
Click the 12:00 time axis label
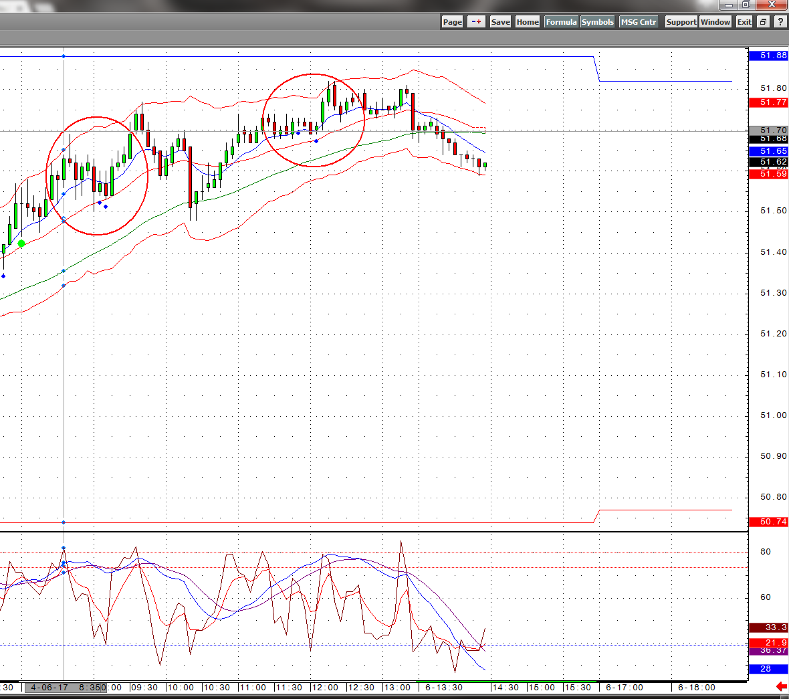pyautogui.click(x=324, y=688)
